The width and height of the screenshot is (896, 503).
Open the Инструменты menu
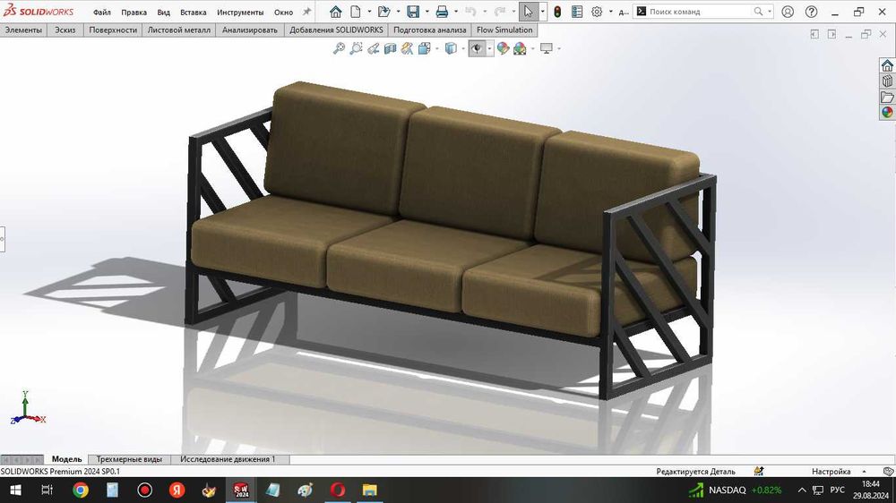pyautogui.click(x=240, y=12)
